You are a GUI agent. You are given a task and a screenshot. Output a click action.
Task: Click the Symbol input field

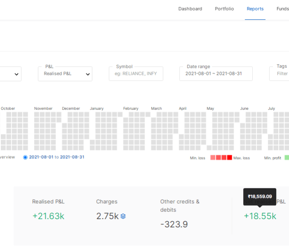(136, 74)
